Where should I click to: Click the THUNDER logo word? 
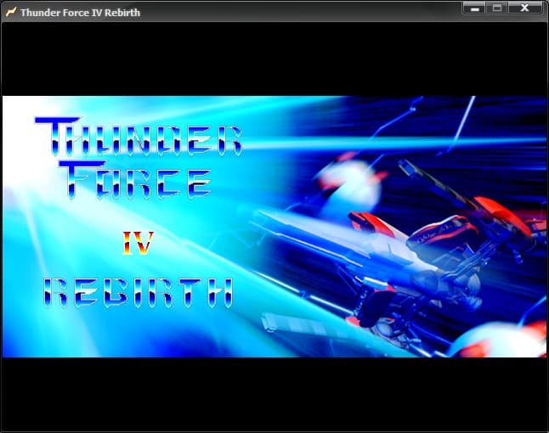click(139, 137)
